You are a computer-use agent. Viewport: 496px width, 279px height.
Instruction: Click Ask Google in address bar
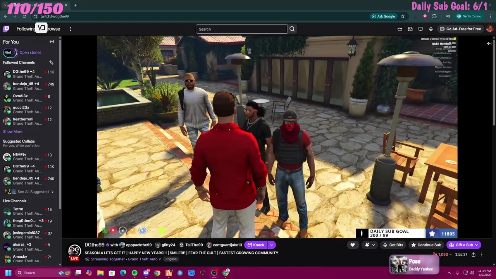pos(383,16)
